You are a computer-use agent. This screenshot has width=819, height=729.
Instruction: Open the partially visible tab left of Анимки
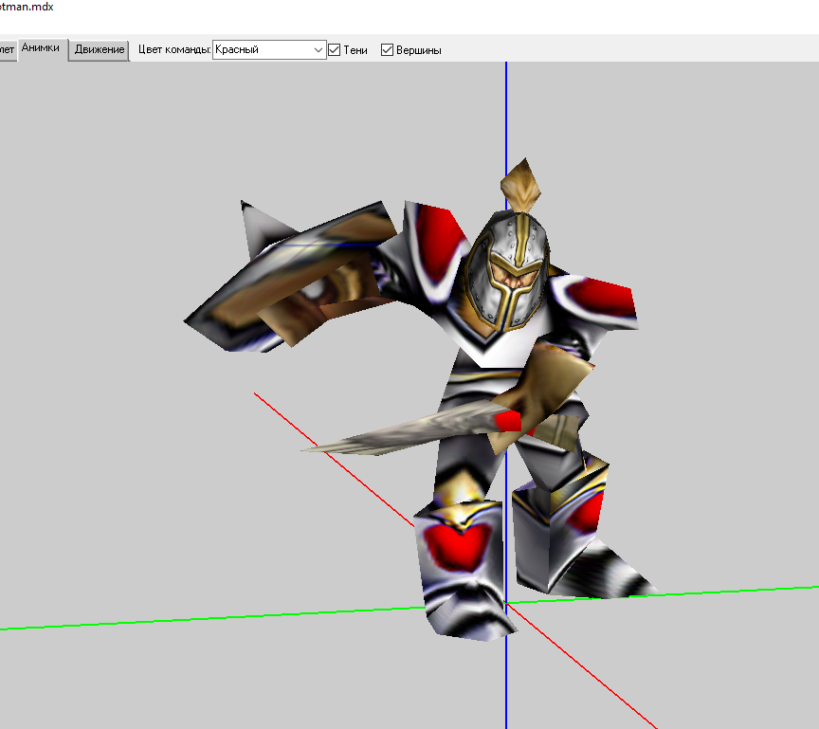click(x=8, y=50)
